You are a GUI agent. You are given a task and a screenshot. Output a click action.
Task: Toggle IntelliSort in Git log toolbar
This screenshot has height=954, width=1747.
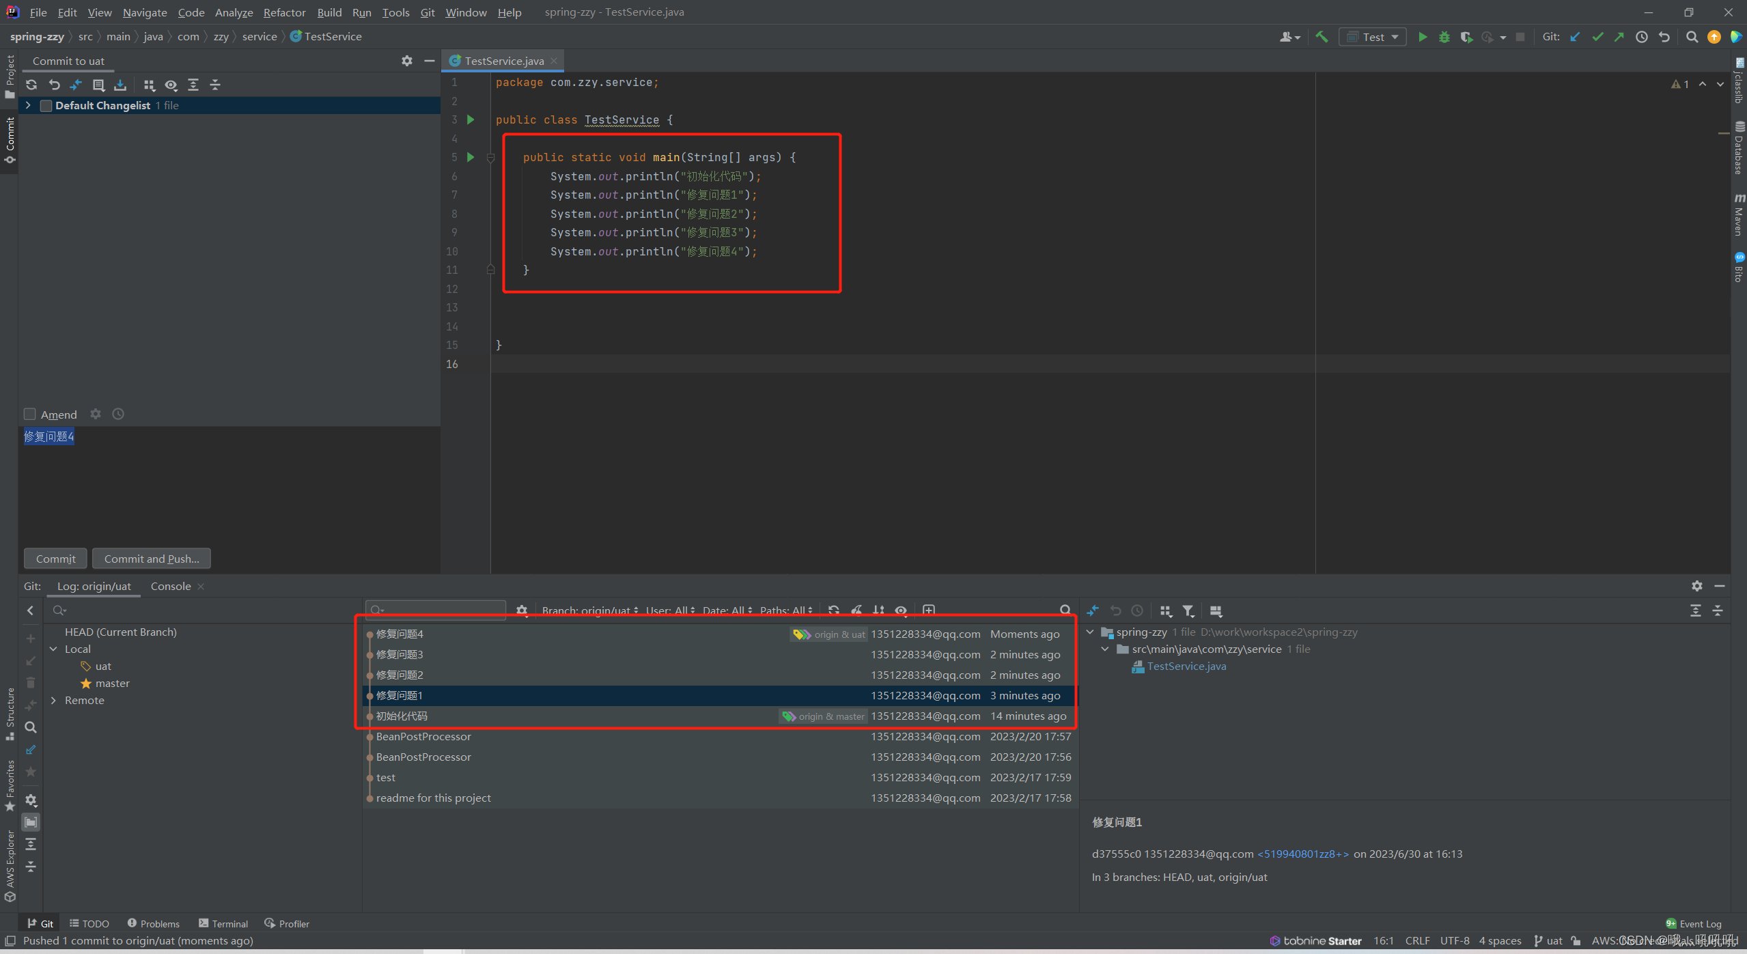click(x=879, y=610)
